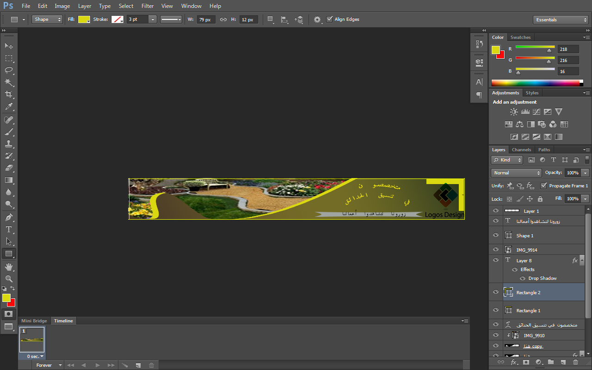The image size is (592, 370).
Task: Delete layer using trash icon
Action: (x=575, y=362)
